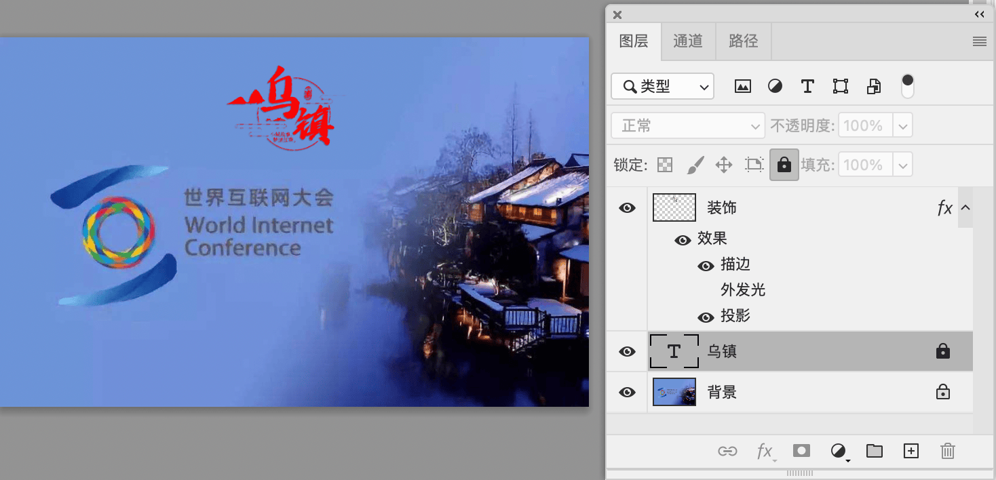This screenshot has width=996, height=480.
Task: Hide the 装饰 layer with eye icon
Action: pyautogui.click(x=628, y=207)
